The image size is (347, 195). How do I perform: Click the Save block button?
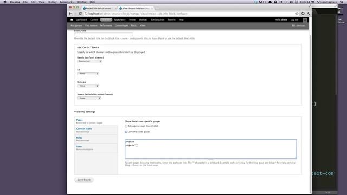pos(84,180)
